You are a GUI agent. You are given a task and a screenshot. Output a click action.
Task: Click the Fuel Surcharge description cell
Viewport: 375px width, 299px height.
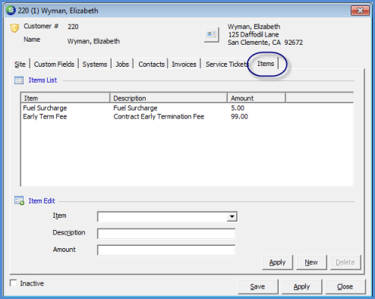pyautogui.click(x=135, y=108)
